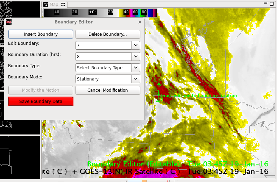This screenshot has height=182, width=277.
Task: Click the Cancel Modification button
Action: point(108,90)
